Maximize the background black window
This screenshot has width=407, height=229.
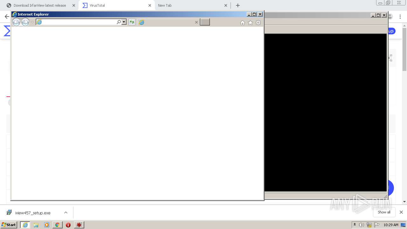378,15
